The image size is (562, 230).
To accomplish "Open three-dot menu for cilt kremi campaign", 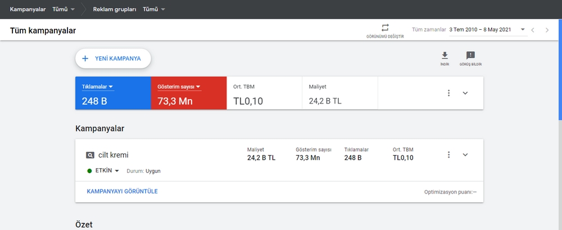I will pos(448,155).
